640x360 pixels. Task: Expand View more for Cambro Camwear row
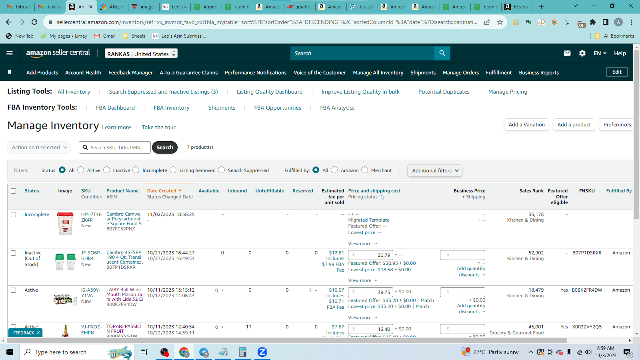[362, 244]
